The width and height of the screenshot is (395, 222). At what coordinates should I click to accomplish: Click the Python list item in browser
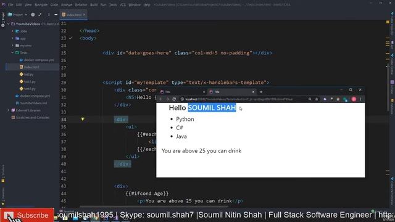pos(185,119)
